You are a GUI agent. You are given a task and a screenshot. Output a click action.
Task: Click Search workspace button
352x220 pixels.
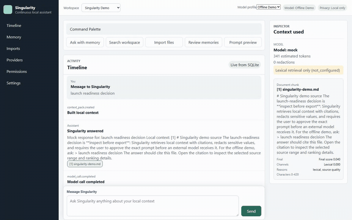click(124, 43)
